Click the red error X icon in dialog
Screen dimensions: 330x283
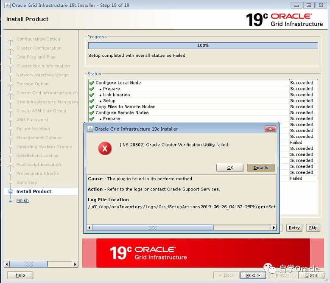105,148
